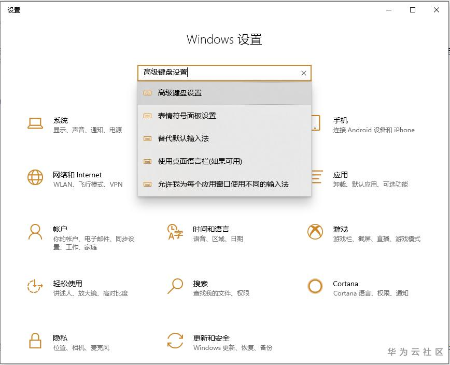Click Cortana 语言、权限、通知 description
Image resolution: width=450 pixels, height=365 pixels.
point(371,293)
